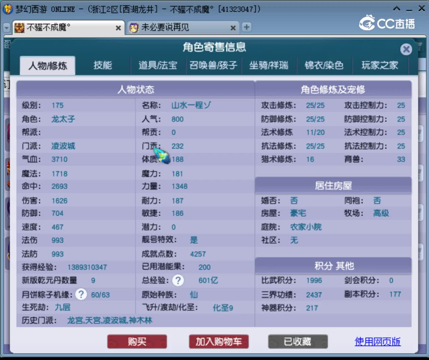Add a new window tab with plus button
The image size is (429, 360).
click(x=246, y=27)
